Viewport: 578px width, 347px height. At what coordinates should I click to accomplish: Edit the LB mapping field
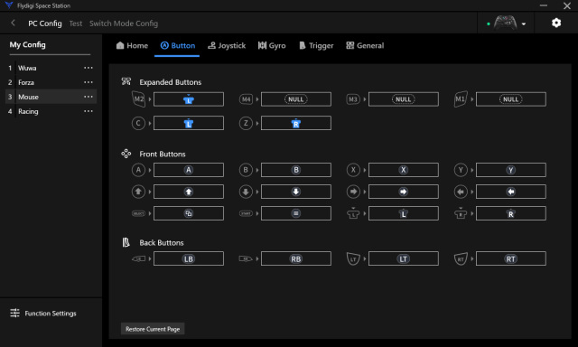click(189, 258)
